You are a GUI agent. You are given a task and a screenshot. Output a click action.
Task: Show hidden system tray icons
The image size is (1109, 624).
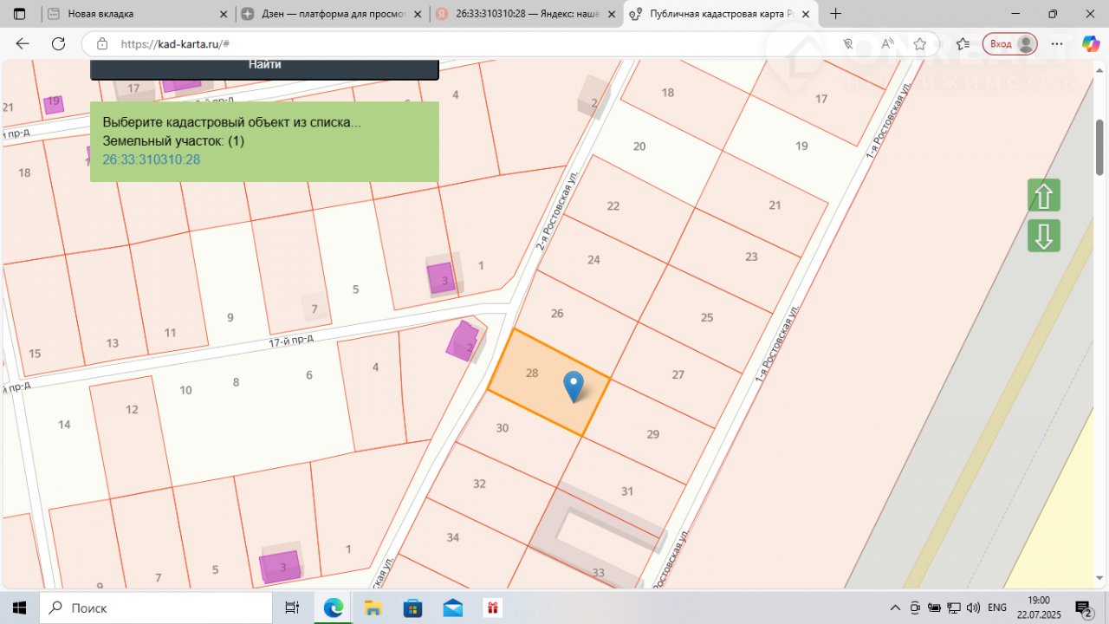pos(895,608)
